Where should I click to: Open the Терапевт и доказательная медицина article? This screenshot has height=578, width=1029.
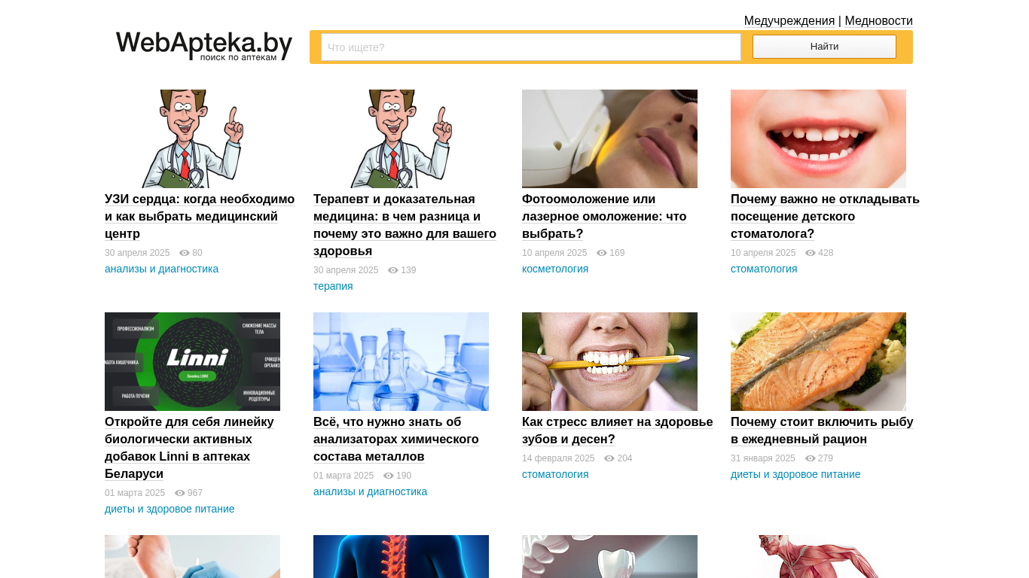tap(405, 225)
